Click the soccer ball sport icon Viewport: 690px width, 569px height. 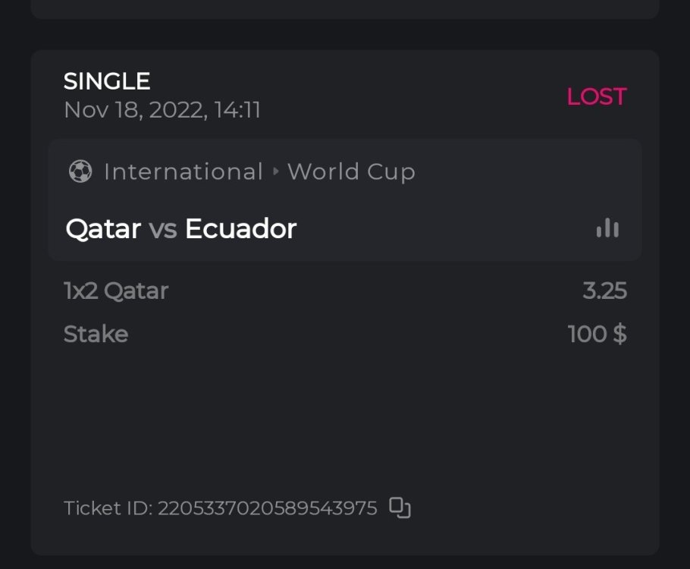(80, 171)
